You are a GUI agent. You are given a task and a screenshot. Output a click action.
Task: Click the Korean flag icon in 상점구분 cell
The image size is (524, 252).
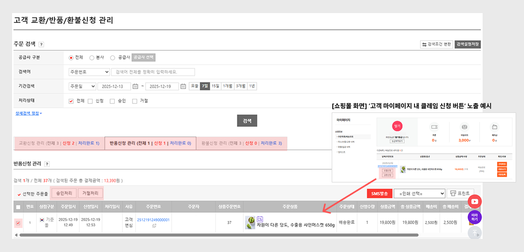42,220
